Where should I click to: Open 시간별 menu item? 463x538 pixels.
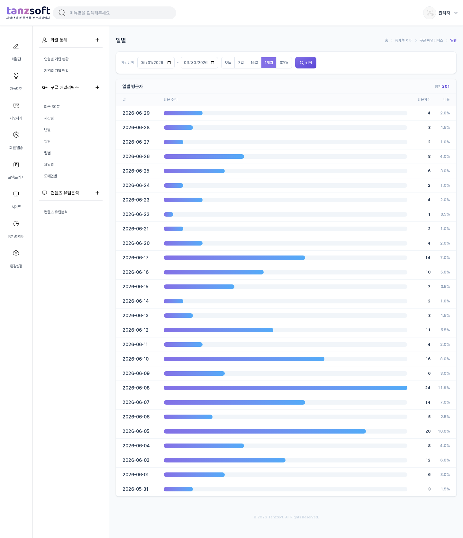pos(49,118)
